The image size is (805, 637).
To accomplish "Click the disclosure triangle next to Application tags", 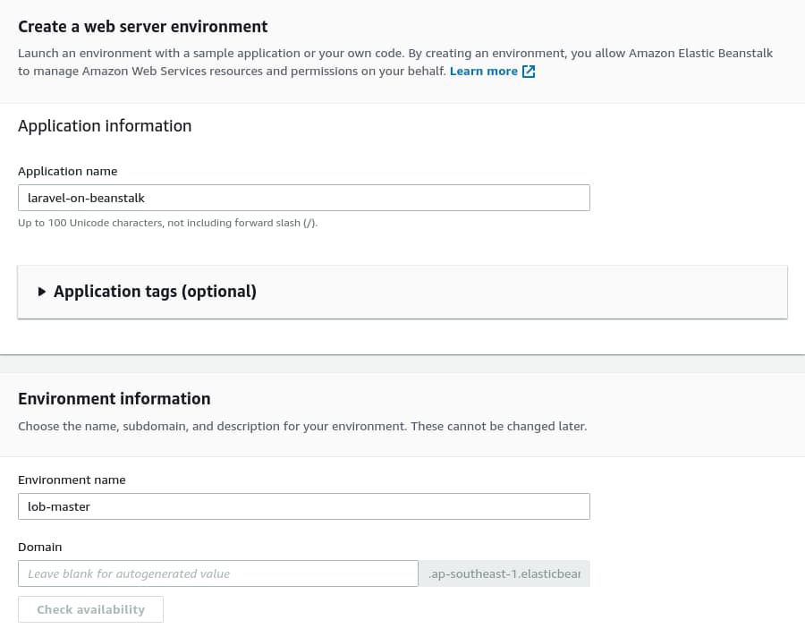I will tap(42, 291).
